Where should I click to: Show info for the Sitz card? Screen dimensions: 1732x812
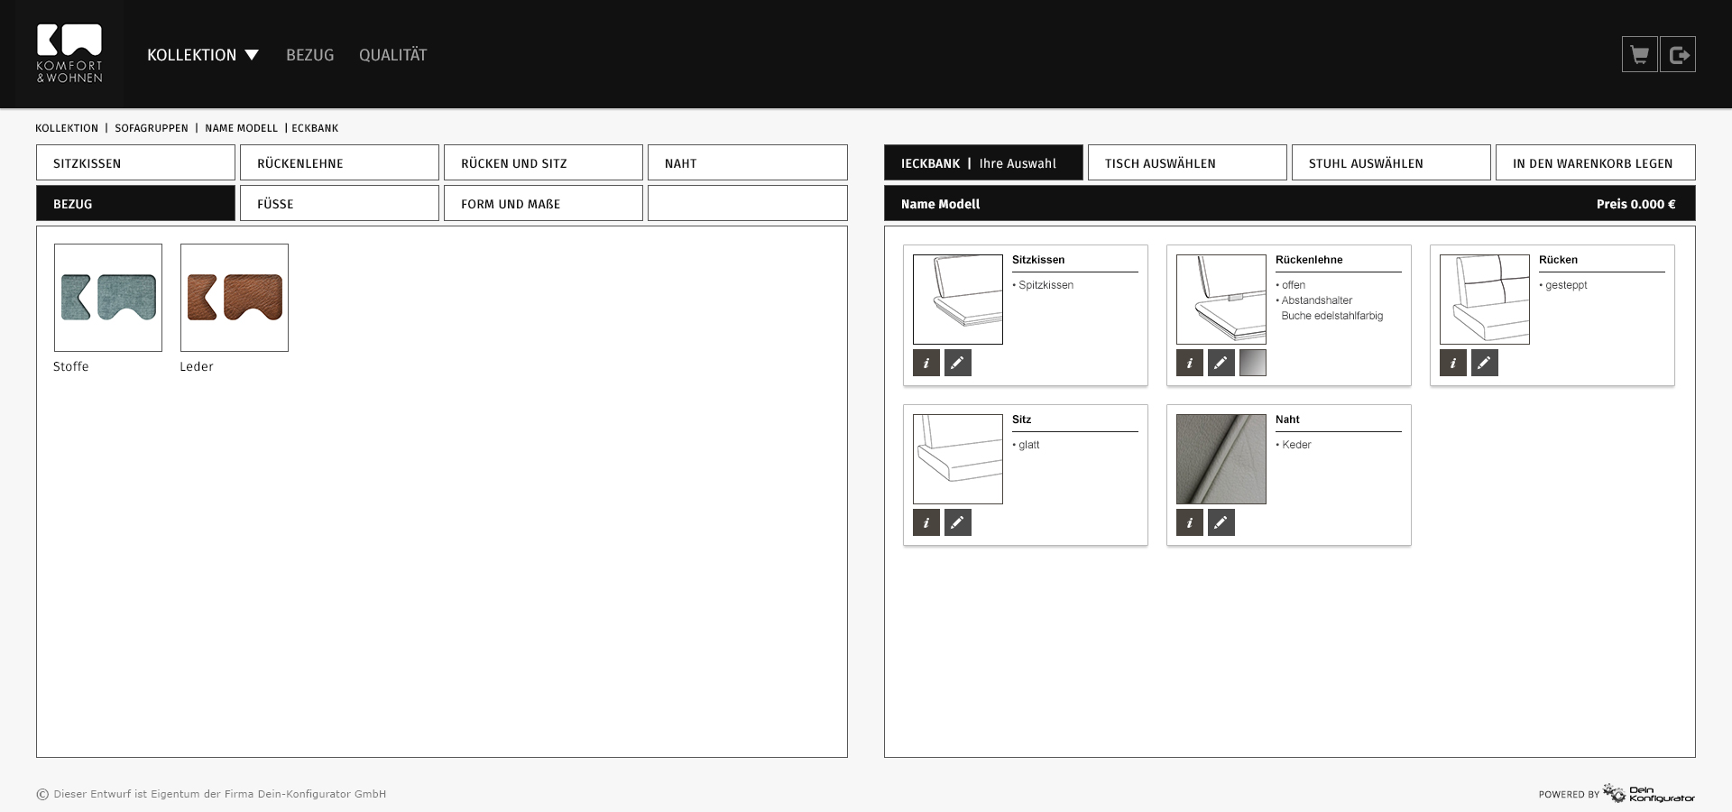[926, 522]
